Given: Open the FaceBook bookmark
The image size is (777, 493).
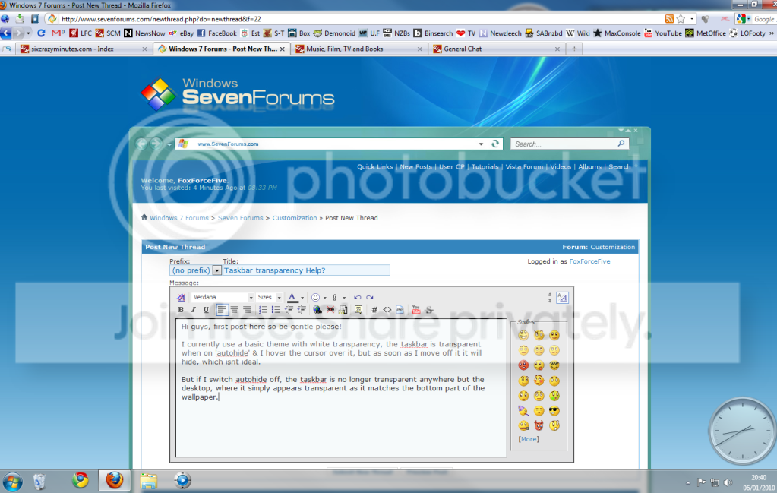Looking at the screenshot, I should point(217,33).
